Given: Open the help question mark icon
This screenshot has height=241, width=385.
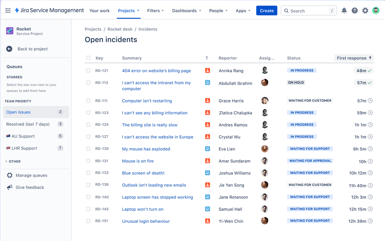Looking at the screenshot, I should [355, 10].
